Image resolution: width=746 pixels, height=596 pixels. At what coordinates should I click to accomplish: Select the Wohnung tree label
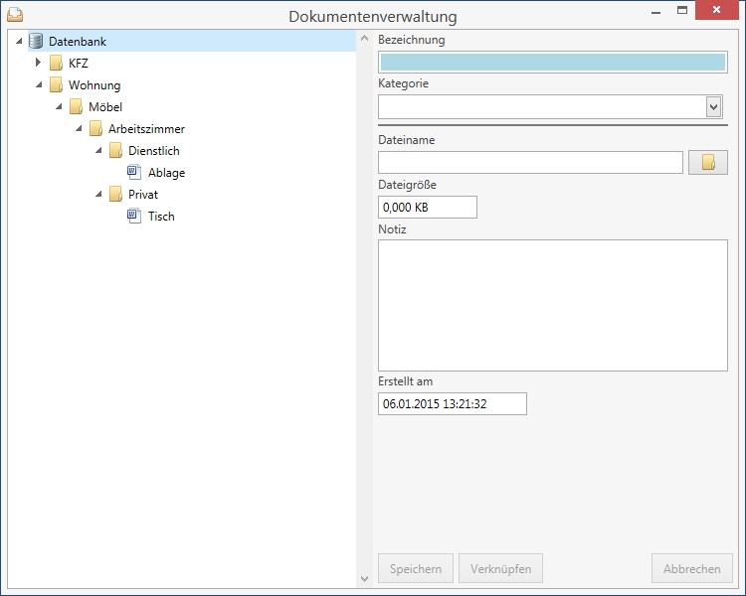click(94, 85)
